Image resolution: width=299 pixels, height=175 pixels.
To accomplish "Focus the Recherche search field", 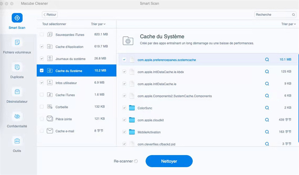I will (275, 15).
